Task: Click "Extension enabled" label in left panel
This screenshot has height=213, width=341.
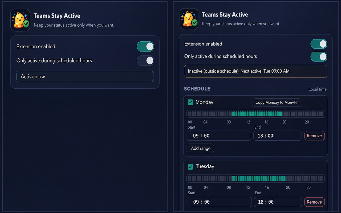Action: [36, 47]
